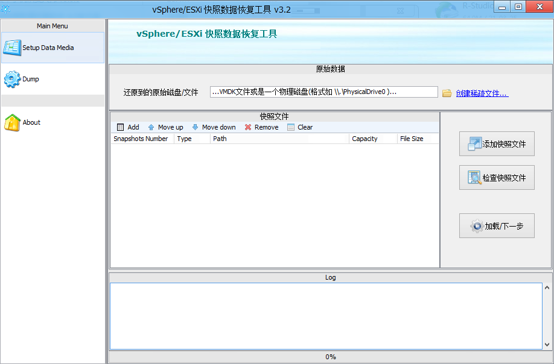554x364 pixels.
Task: Click the Add snapshot toolbar button
Action: (x=128, y=127)
